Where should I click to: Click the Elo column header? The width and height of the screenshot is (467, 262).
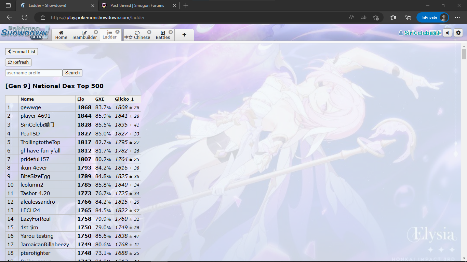[x=81, y=99]
